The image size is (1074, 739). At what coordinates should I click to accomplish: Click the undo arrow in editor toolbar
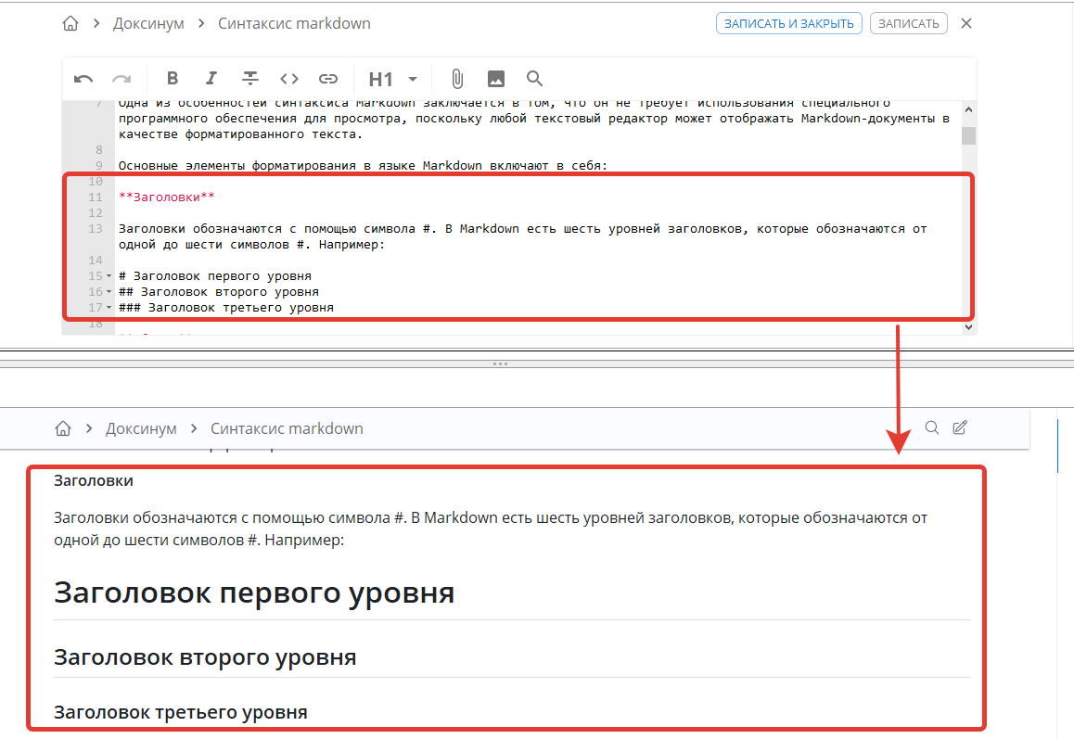(83, 79)
